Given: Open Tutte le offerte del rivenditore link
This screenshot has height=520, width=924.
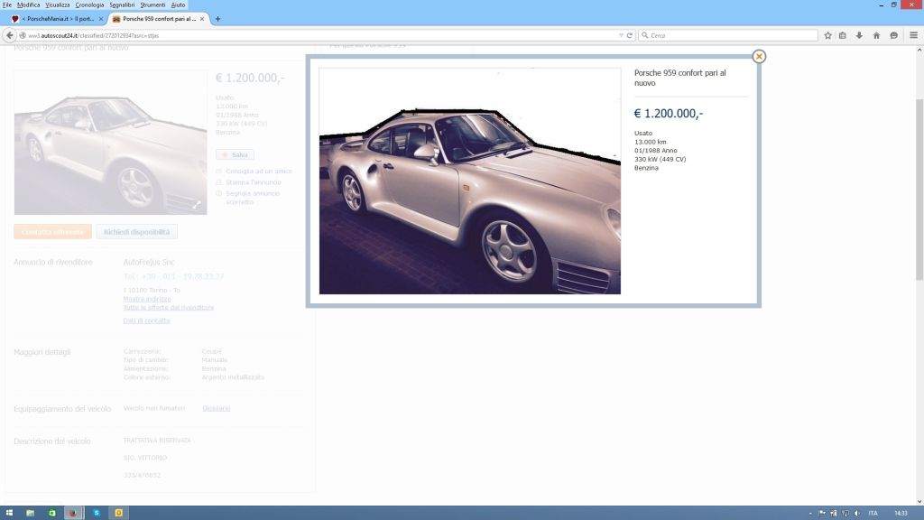Looking at the screenshot, I should click(169, 307).
